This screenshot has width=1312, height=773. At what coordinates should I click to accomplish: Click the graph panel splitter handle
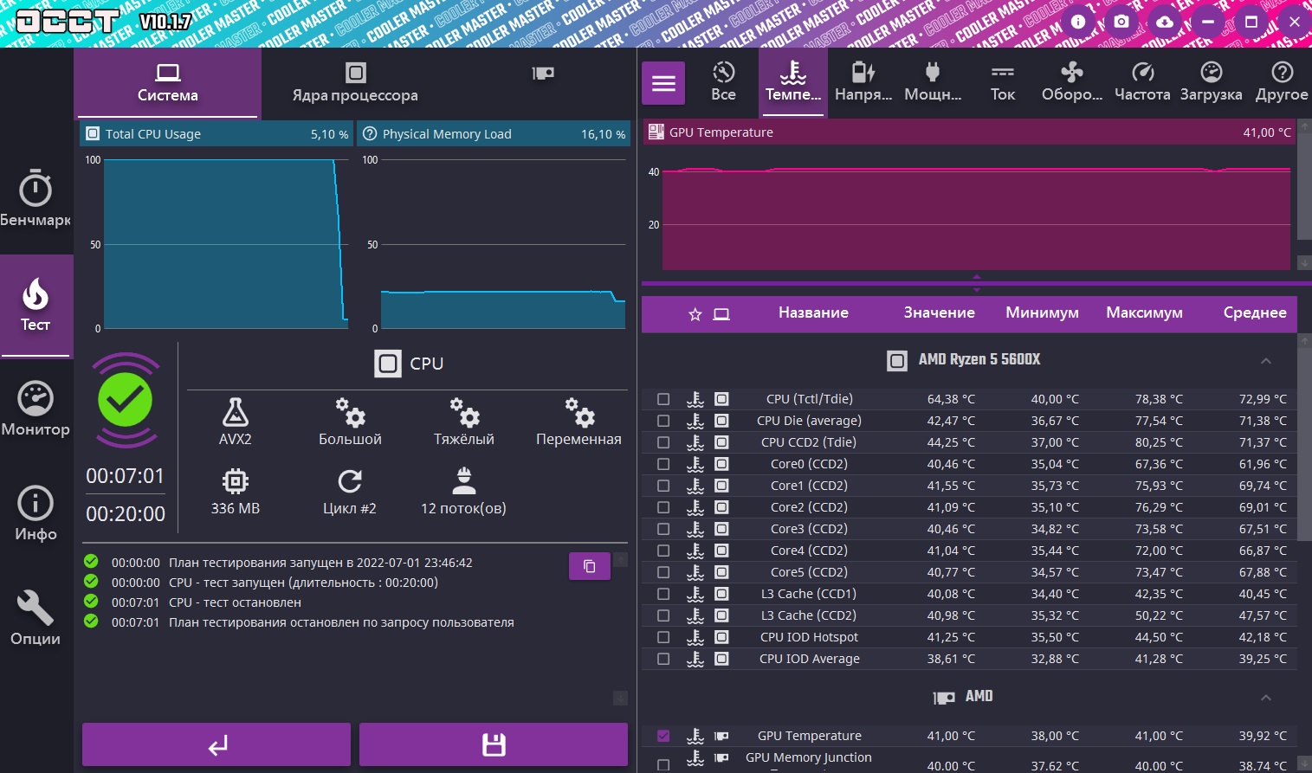point(977,283)
